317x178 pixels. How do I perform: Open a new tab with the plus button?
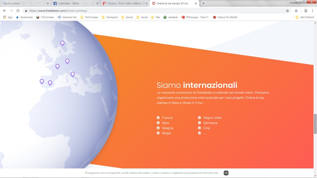204,4
